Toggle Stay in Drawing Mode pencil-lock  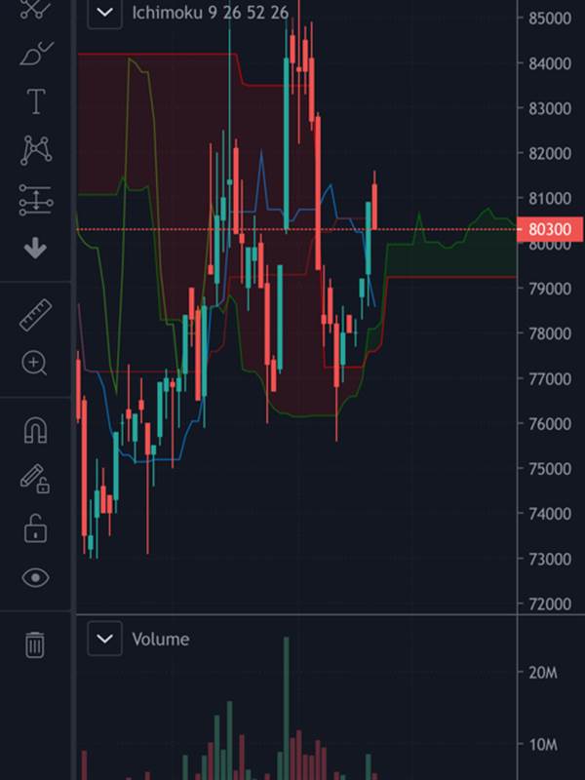click(x=35, y=479)
